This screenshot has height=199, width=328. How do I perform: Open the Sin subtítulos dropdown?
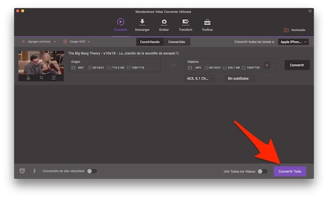pos(240,79)
